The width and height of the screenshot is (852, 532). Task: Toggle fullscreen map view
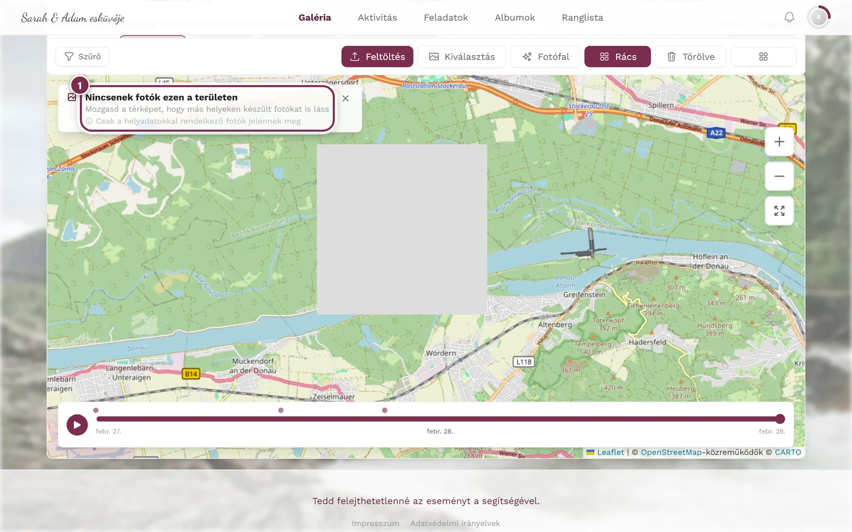779,210
